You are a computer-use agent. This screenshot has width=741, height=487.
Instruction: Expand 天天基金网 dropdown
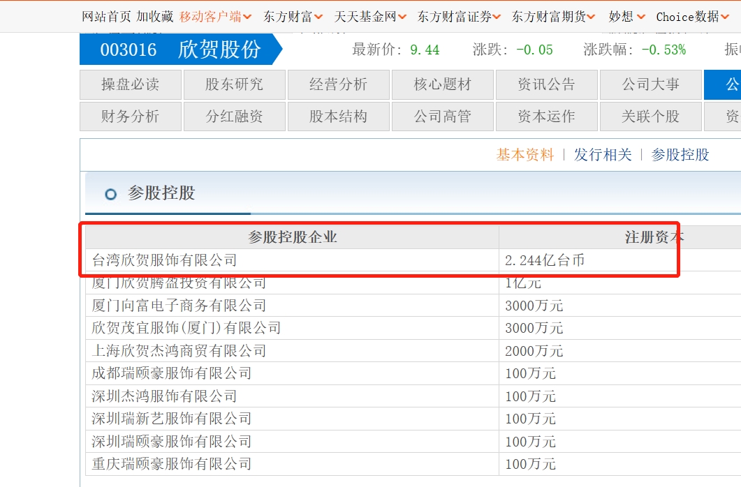click(370, 17)
